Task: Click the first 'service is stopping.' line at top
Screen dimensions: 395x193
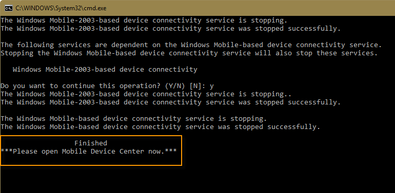Action: tap(144, 20)
